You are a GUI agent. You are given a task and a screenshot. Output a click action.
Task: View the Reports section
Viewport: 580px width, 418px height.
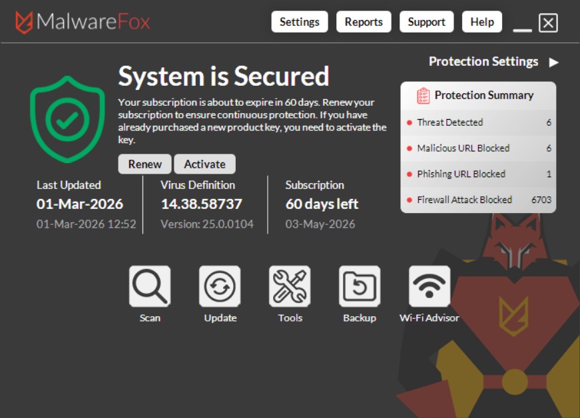click(x=364, y=21)
